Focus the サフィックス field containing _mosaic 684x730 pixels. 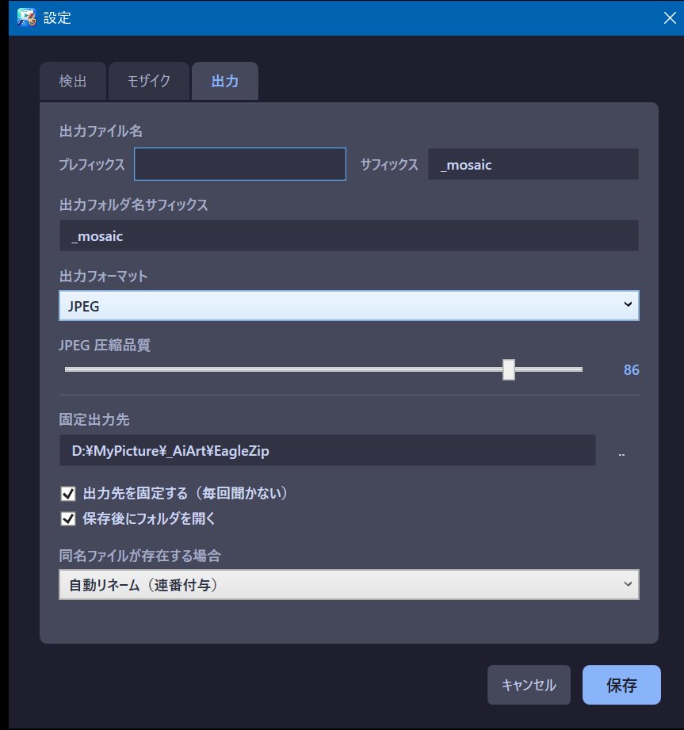click(533, 165)
